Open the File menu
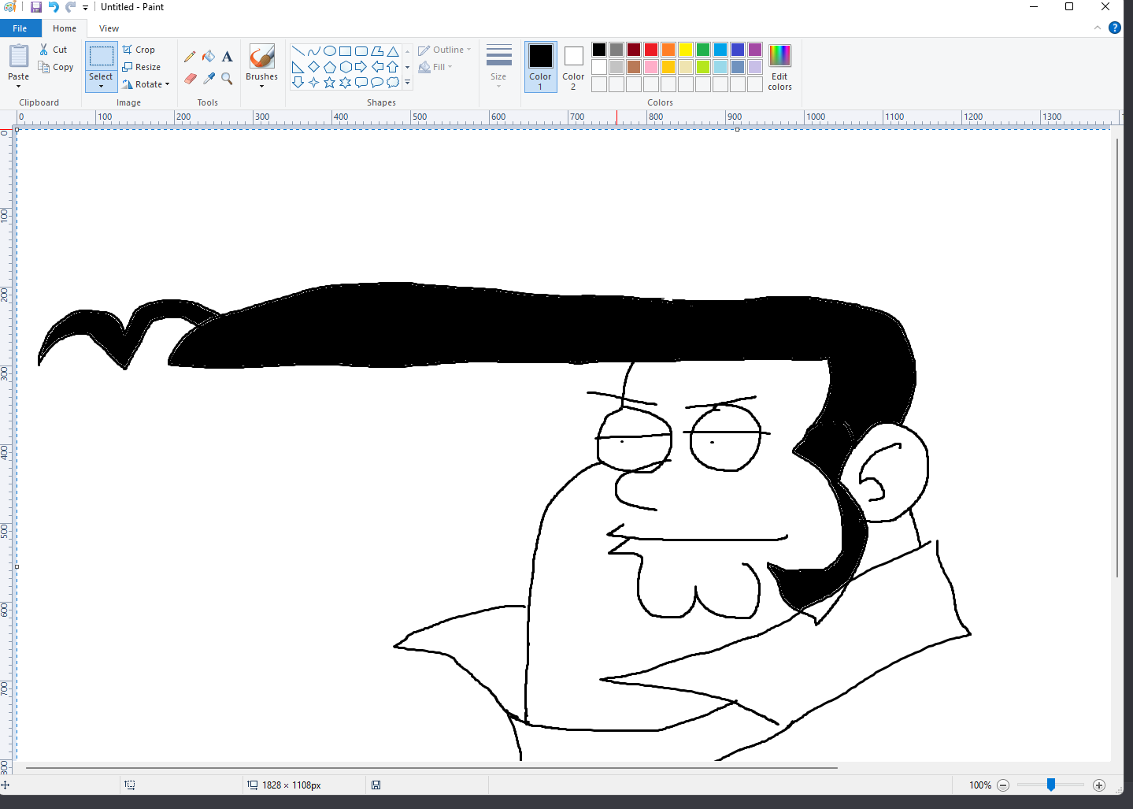The image size is (1133, 809). [20, 28]
